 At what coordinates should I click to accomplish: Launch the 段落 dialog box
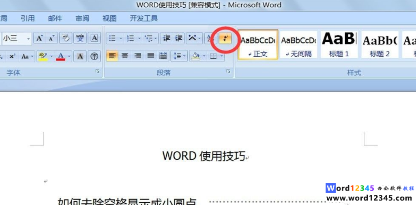pyautogui.click(x=228, y=71)
